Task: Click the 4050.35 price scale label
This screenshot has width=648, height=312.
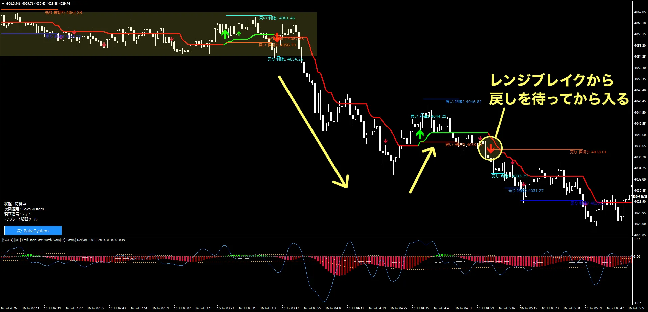Action: (x=640, y=79)
